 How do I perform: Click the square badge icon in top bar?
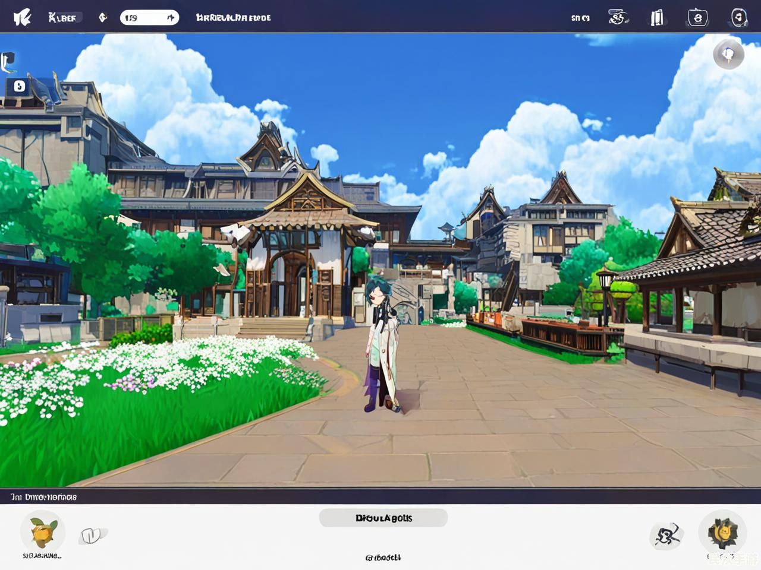coord(697,18)
